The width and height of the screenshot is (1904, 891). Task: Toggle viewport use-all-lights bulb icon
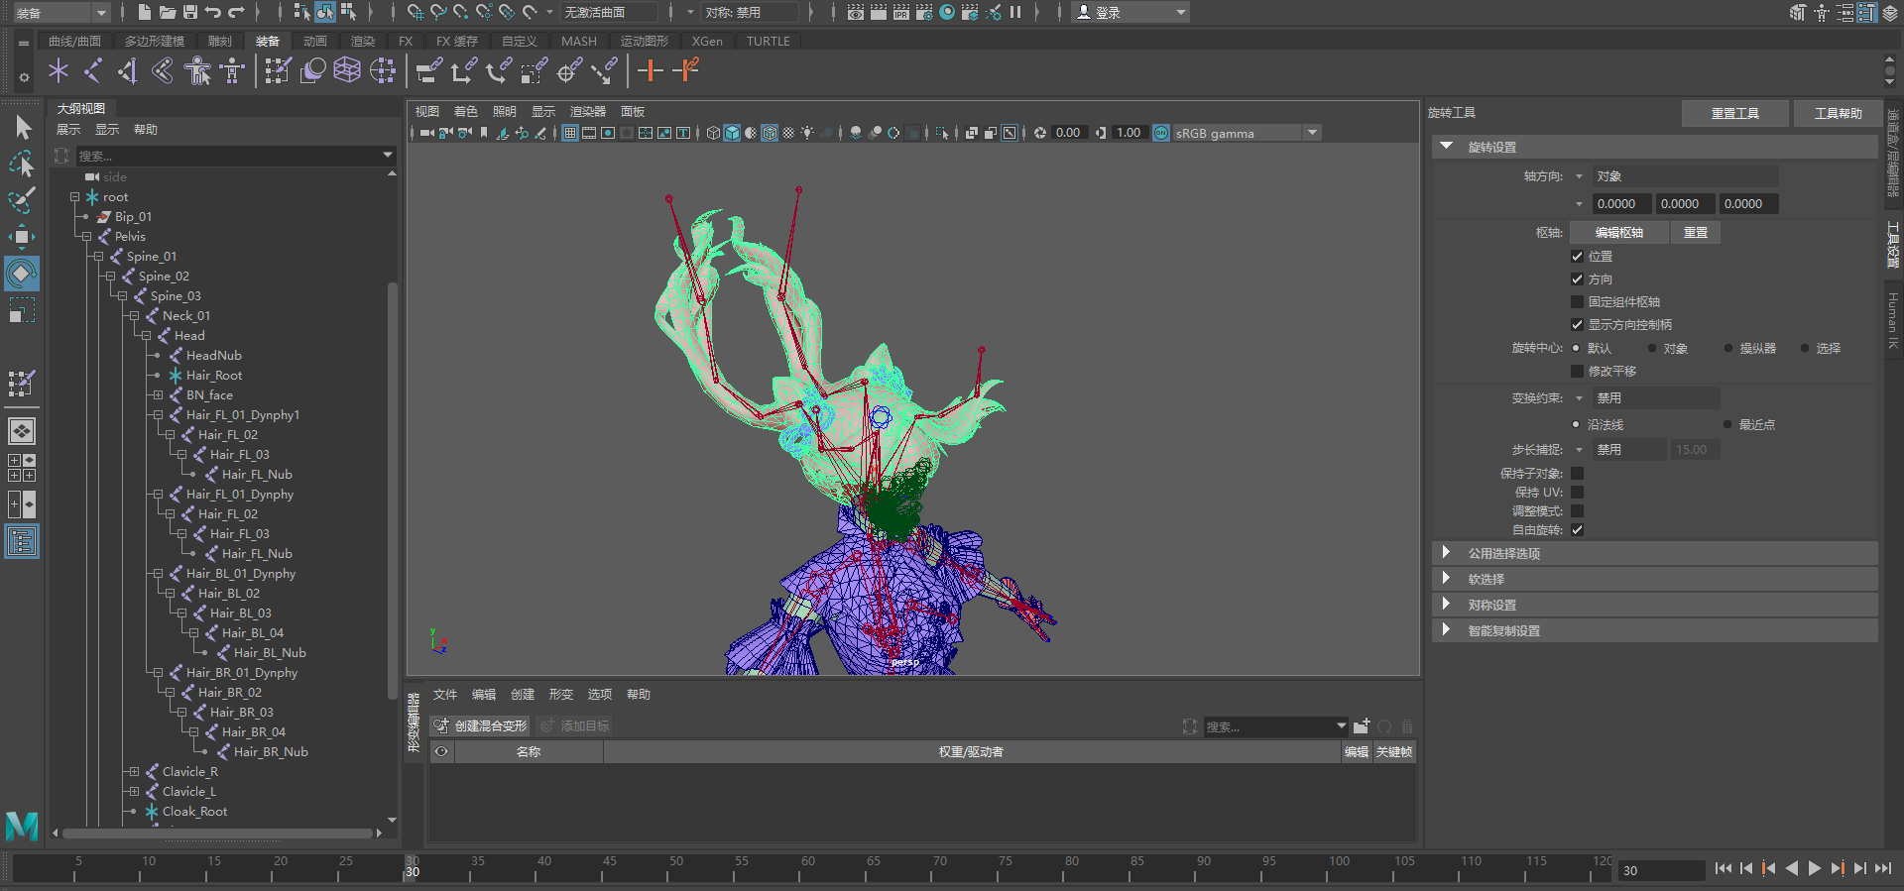pos(807,133)
